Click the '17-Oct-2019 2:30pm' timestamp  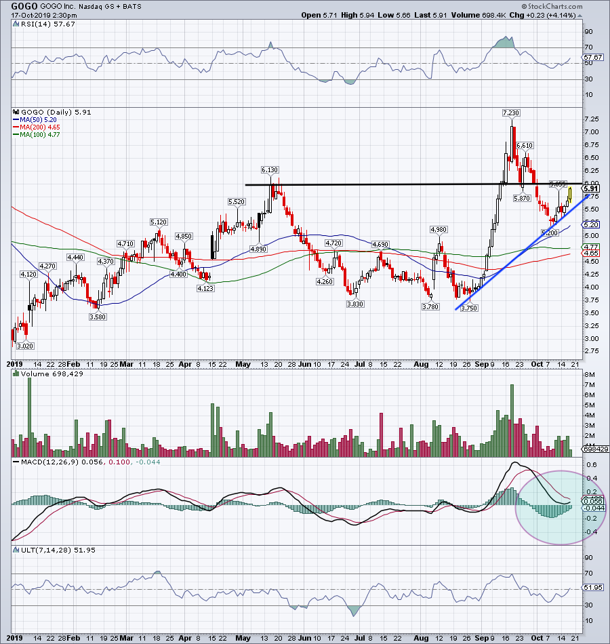pyautogui.click(x=43, y=16)
